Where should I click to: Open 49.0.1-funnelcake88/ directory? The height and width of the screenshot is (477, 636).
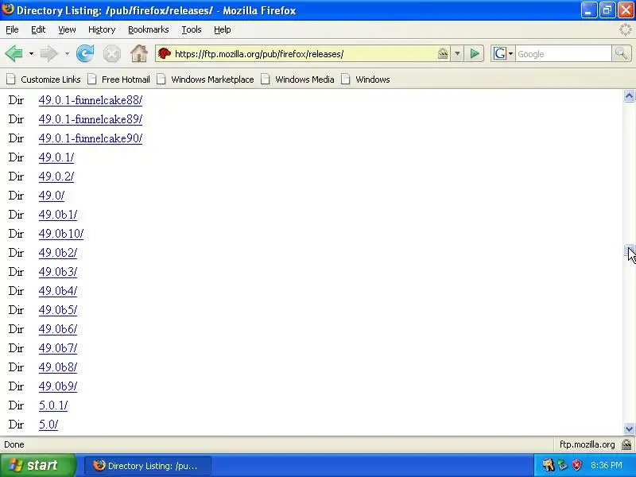[x=91, y=100]
